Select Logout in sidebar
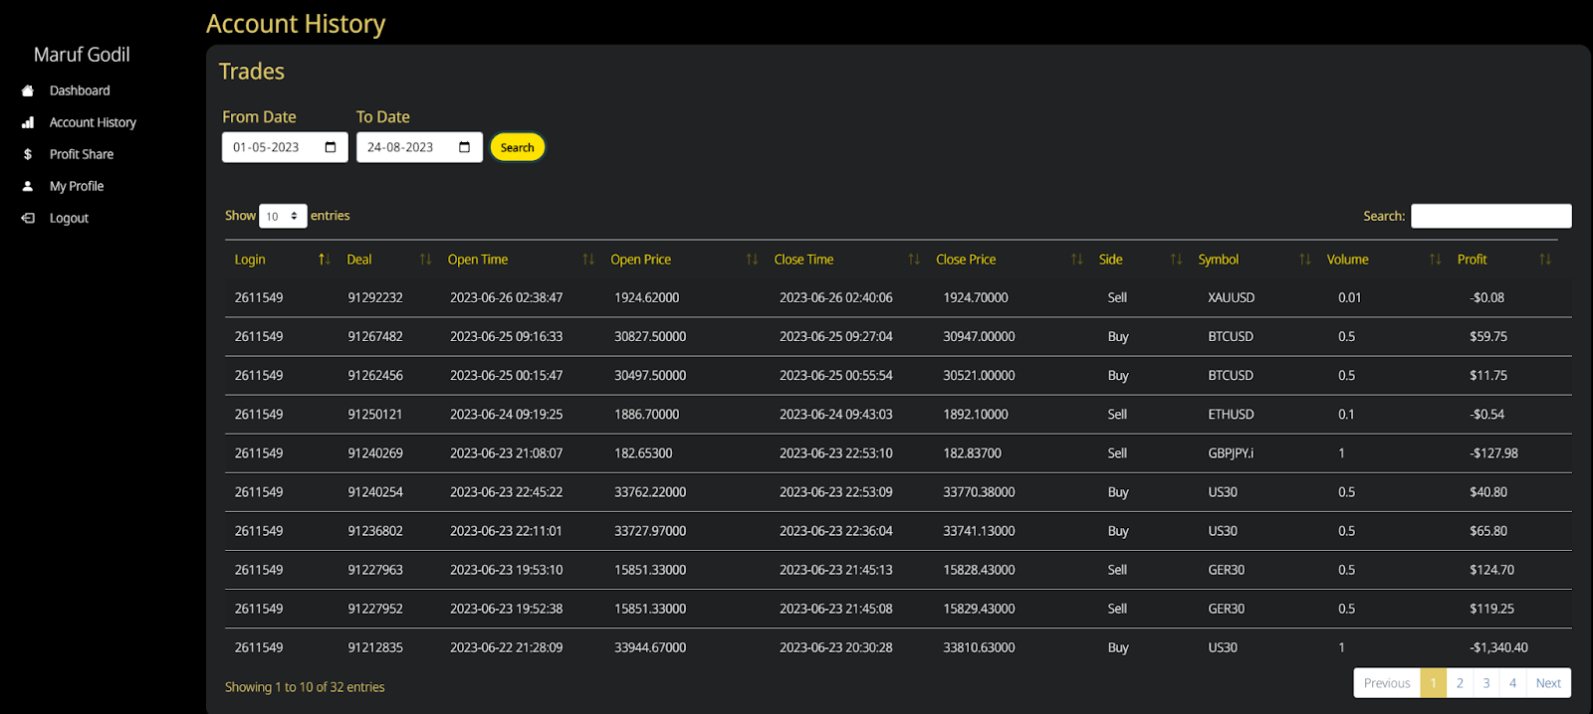 (x=69, y=218)
